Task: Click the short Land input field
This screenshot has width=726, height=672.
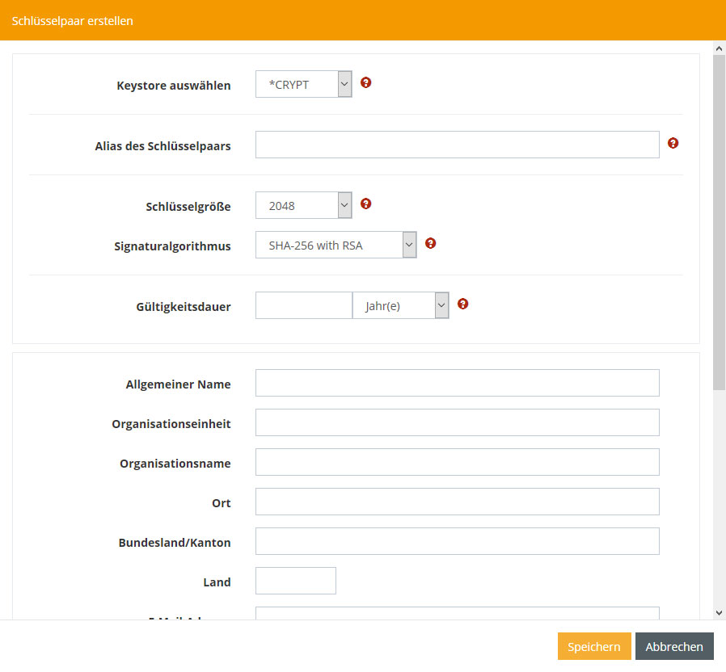Action: pos(295,581)
